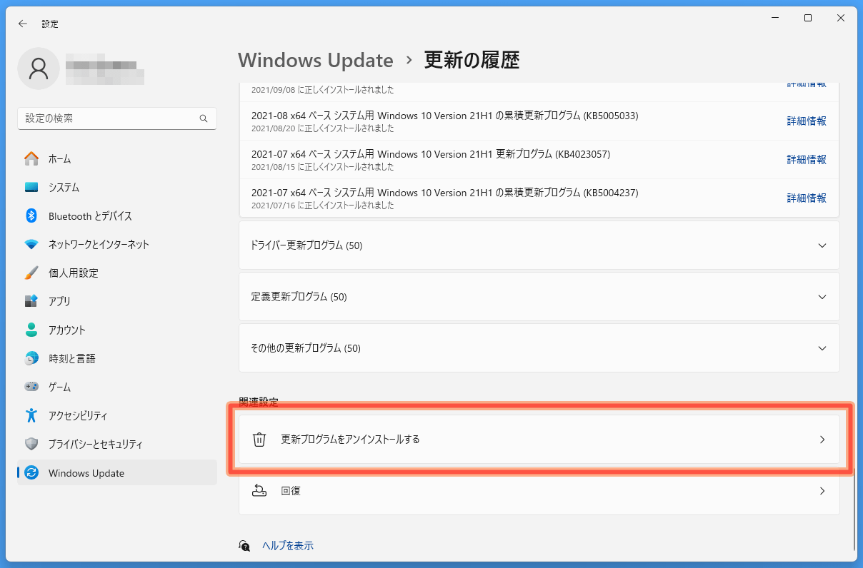Screen dimensions: 863x568
Task: Focus the 設定の検索 search box
Action: (x=117, y=118)
